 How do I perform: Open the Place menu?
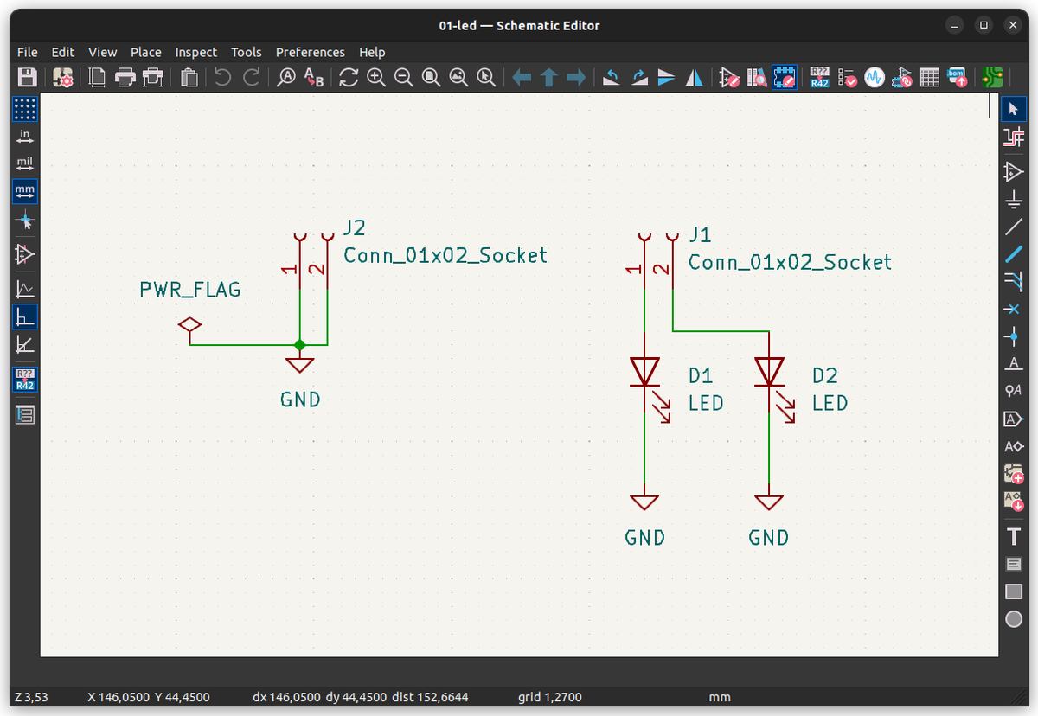coord(146,52)
